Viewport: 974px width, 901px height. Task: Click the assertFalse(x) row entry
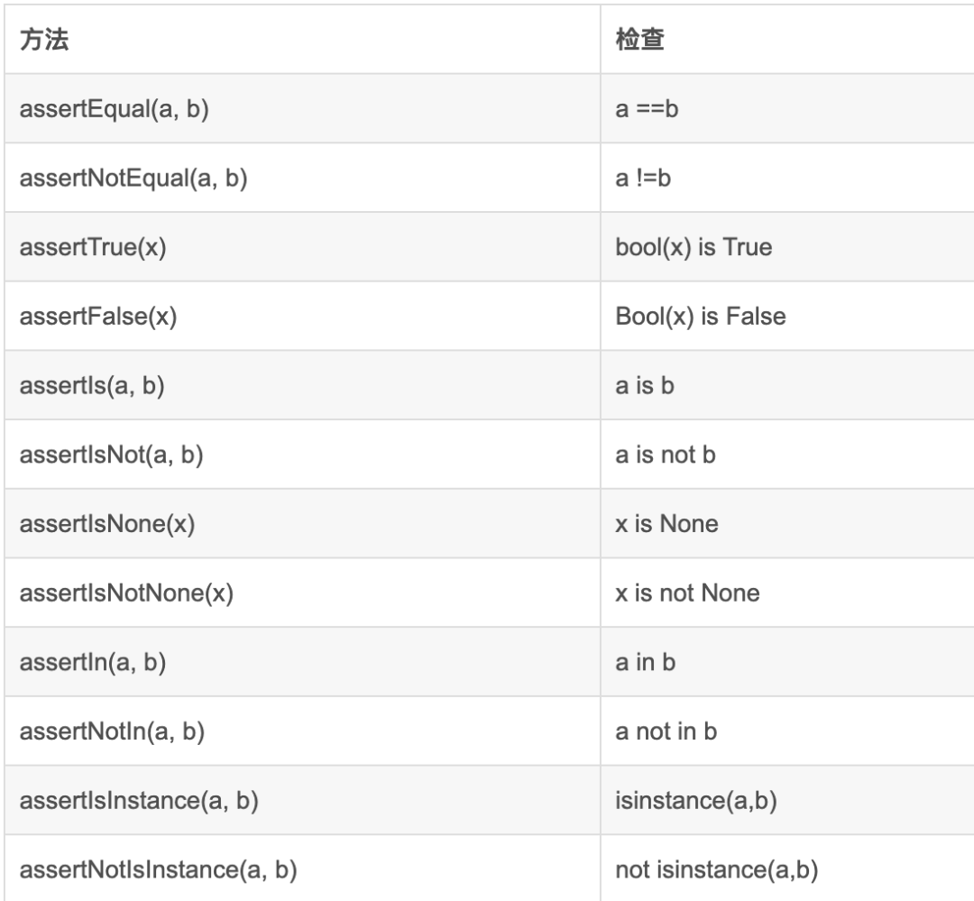(x=302, y=317)
